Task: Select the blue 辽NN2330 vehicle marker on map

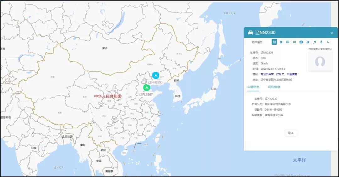Action: coord(156,75)
